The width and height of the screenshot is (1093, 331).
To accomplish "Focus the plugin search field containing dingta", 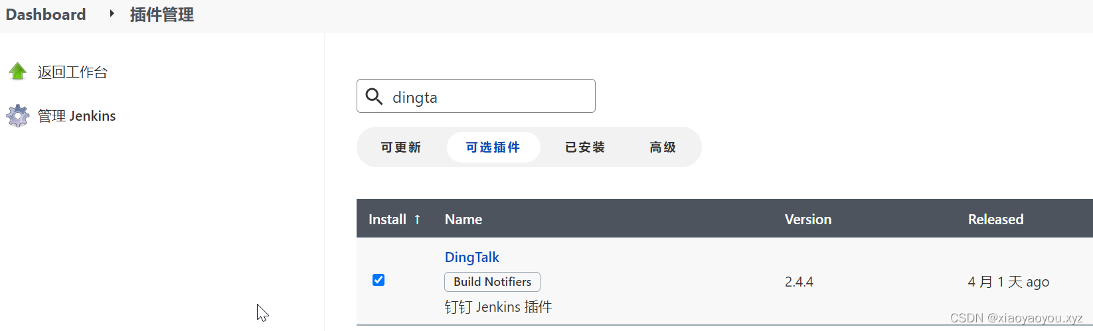I will (488, 97).
